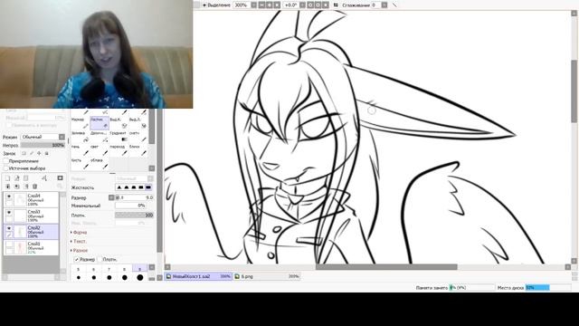This screenshot has width=579, height=326.
Task: Select the кисть brush preset
Action: (81, 164)
